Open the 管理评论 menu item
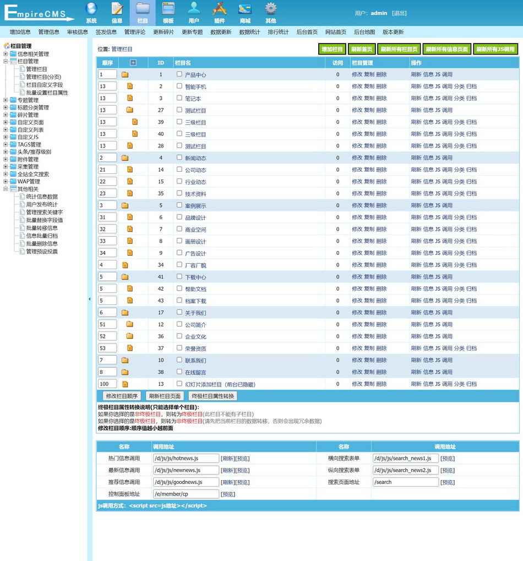Screen dimensions: 523x561 pos(135,32)
